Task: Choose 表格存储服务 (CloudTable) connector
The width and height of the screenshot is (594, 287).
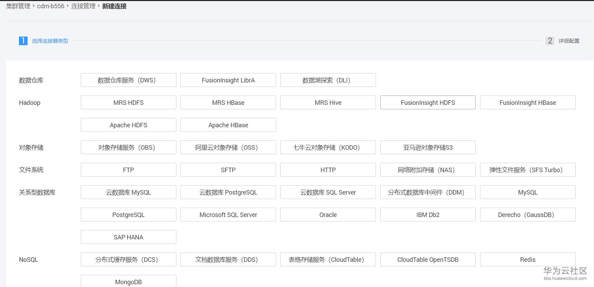Action: [x=328, y=259]
